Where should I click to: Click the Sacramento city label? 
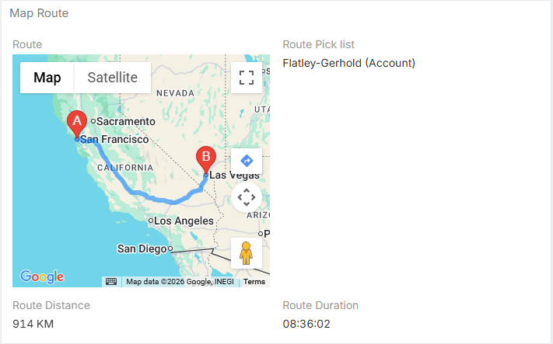coord(127,122)
